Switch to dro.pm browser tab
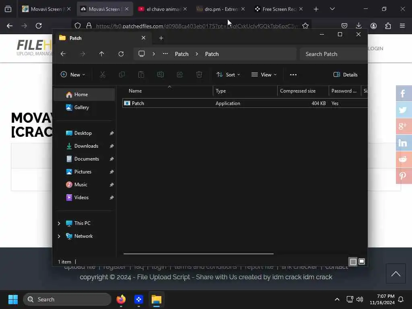This screenshot has width=412, height=309. coord(221,9)
